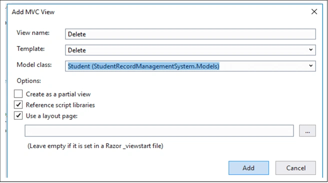This screenshot has height=183, width=328.
Task: Click the Options label
Action: click(29, 80)
